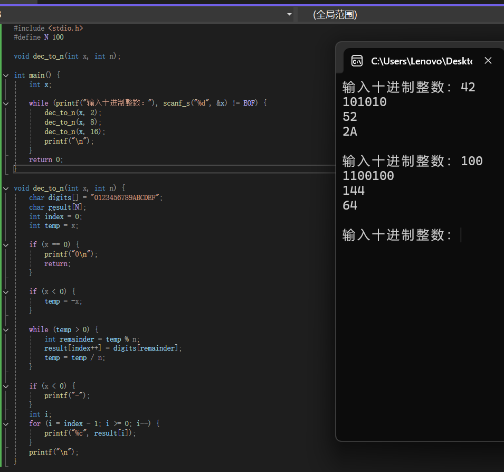Click the int temp = x line
The height and width of the screenshot is (472, 504).
pos(54,226)
